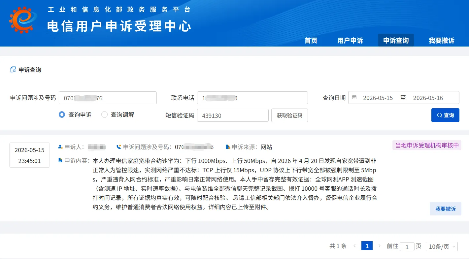Viewport: 469px width, 259px height.
Task: Click the 申诉查询 heading search icon
Action: (13, 70)
